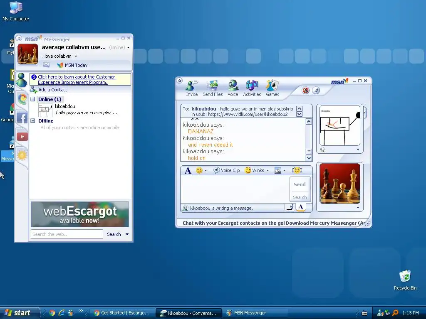
Task: Block this contact with the red icon
Action: 306,90
